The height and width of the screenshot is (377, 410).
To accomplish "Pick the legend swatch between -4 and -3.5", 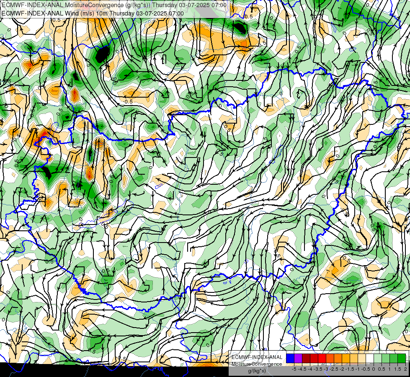I will pos(314,359).
